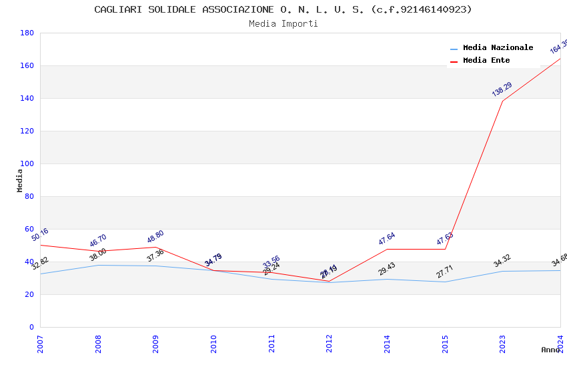Click the 33.56 data label

point(271,261)
